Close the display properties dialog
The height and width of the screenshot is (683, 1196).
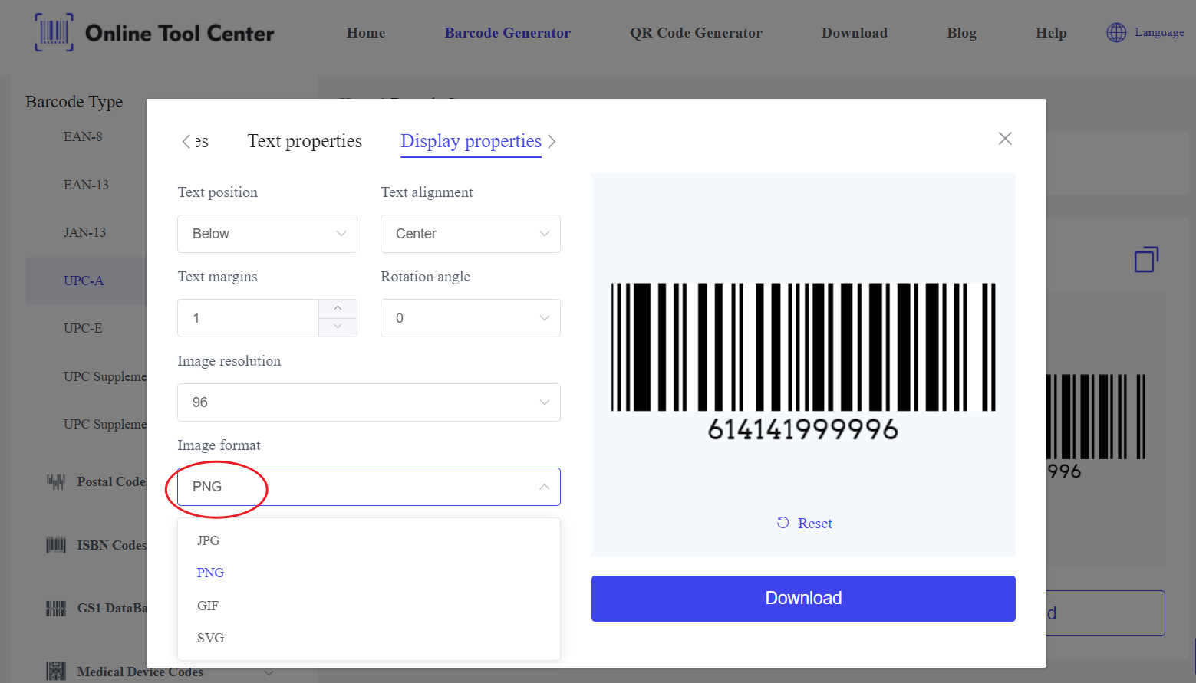[1005, 138]
